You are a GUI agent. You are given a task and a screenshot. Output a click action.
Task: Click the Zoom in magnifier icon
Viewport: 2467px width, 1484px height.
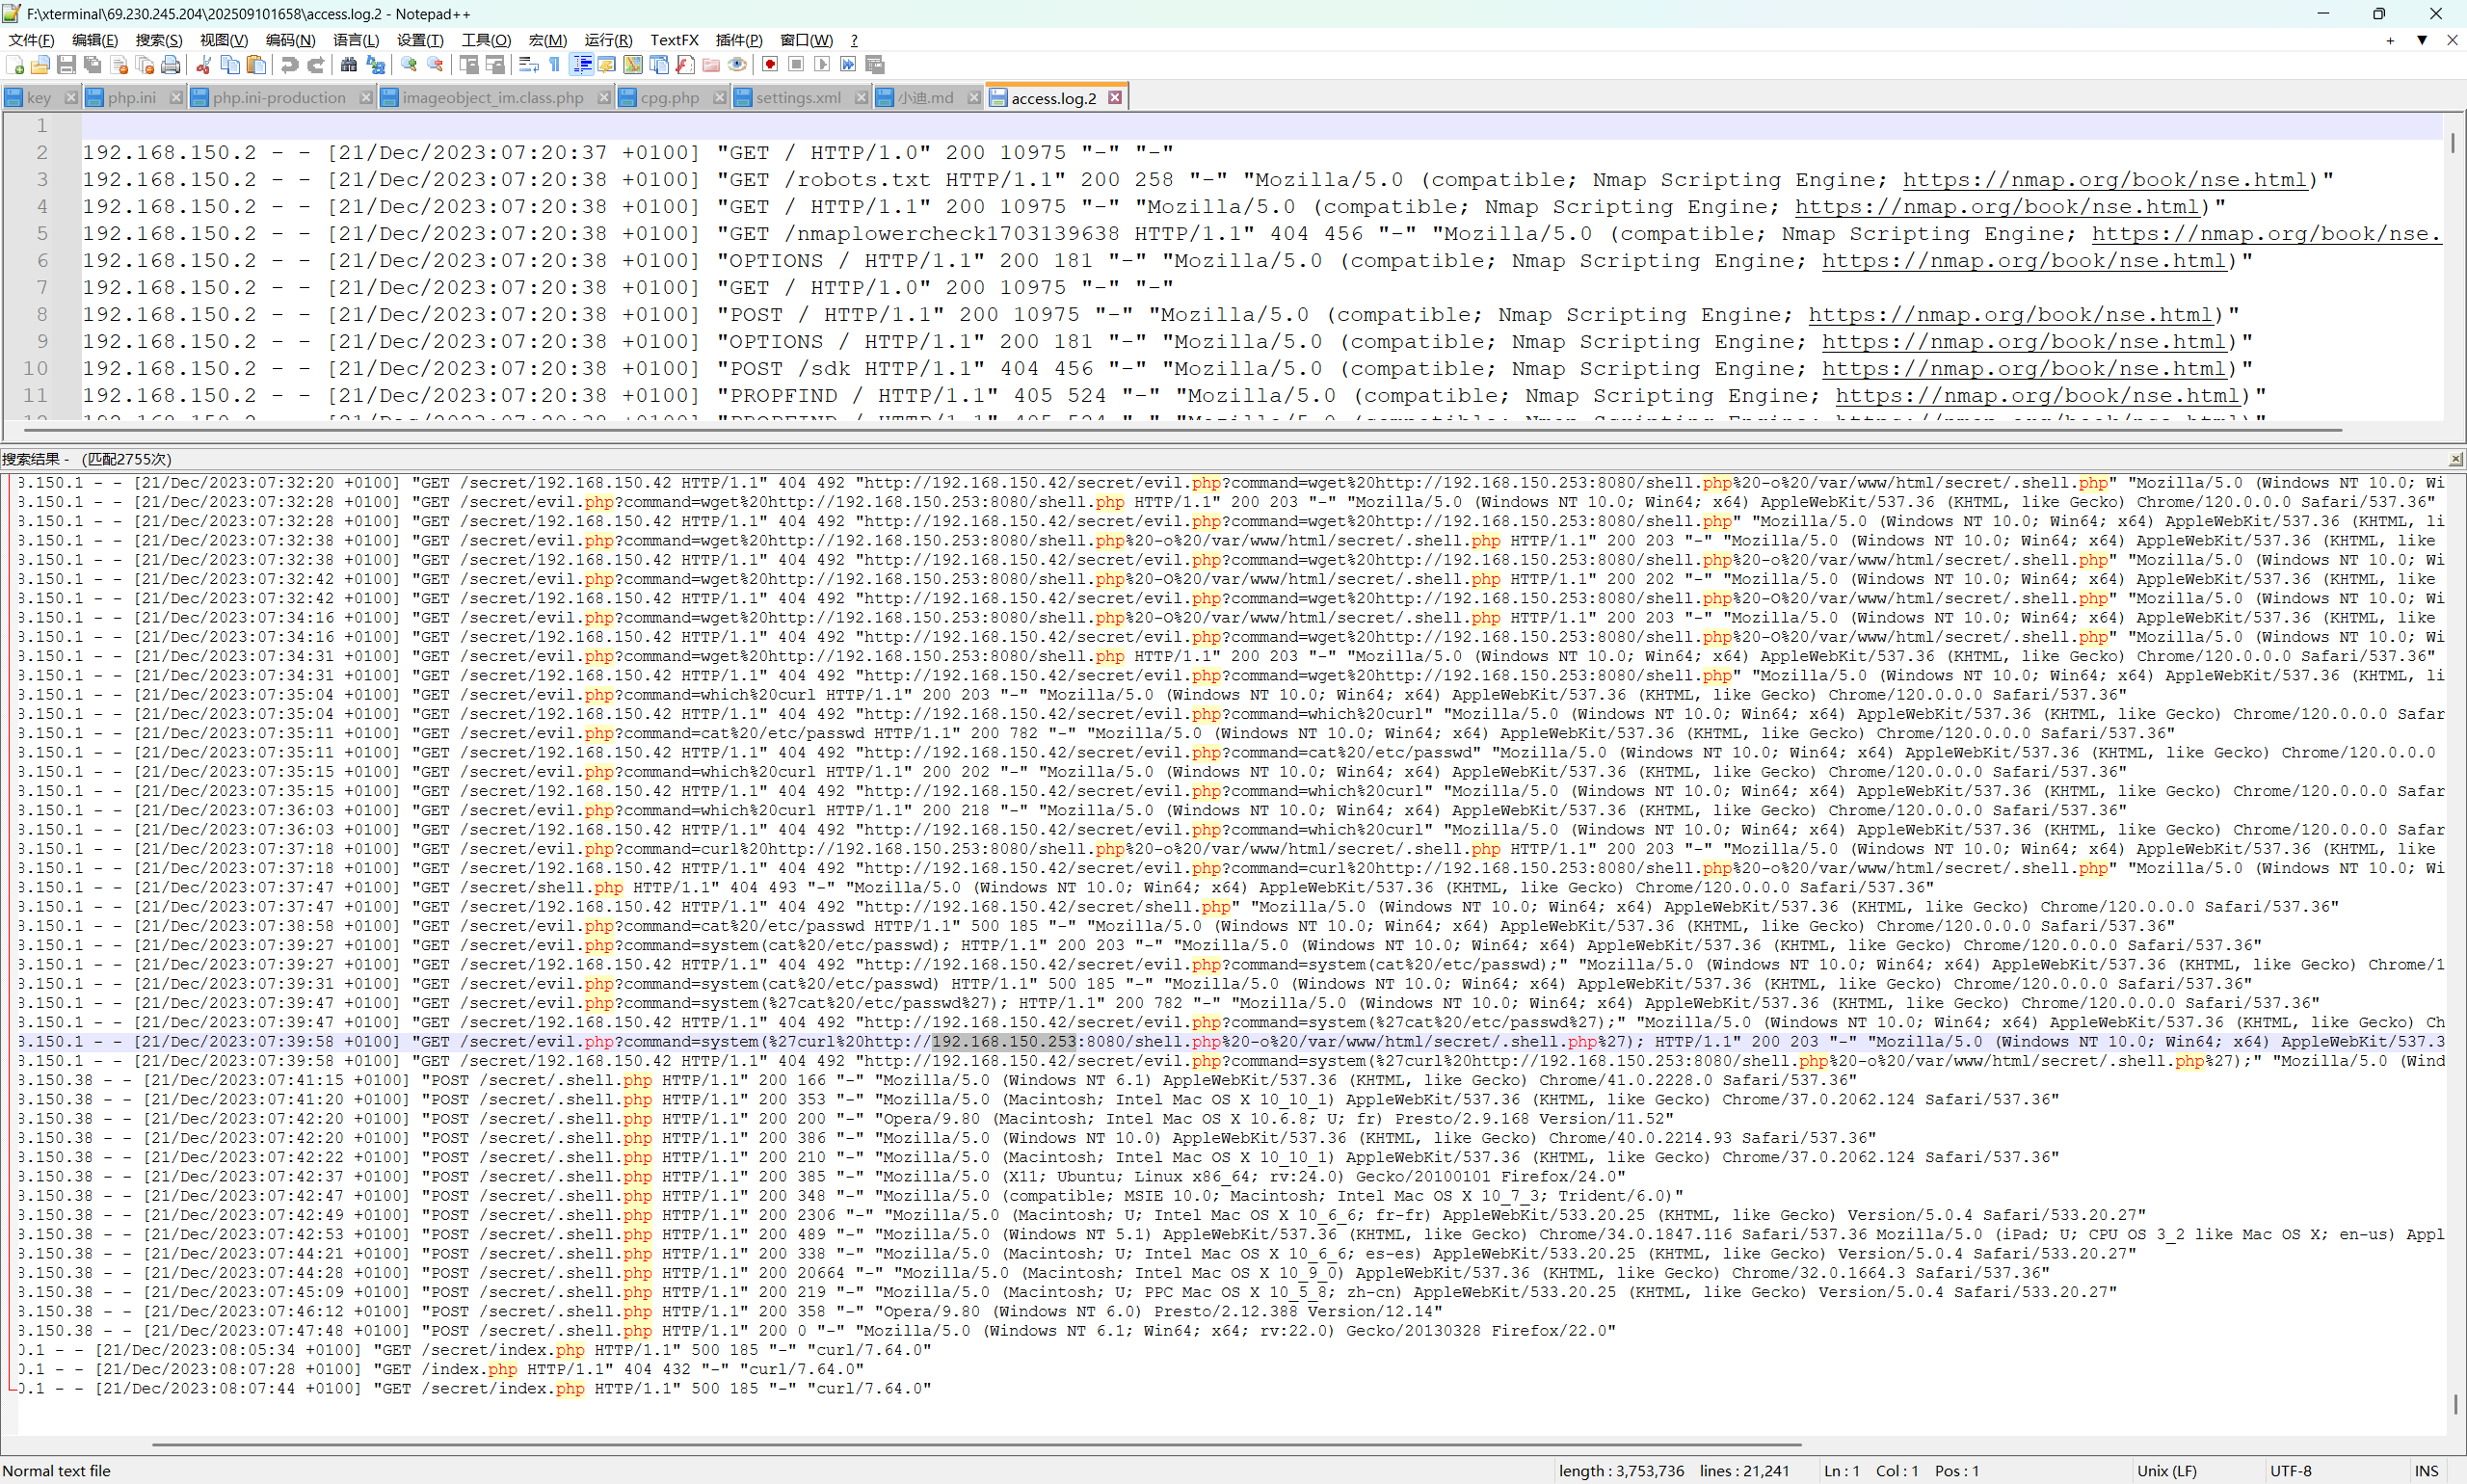coord(409,65)
